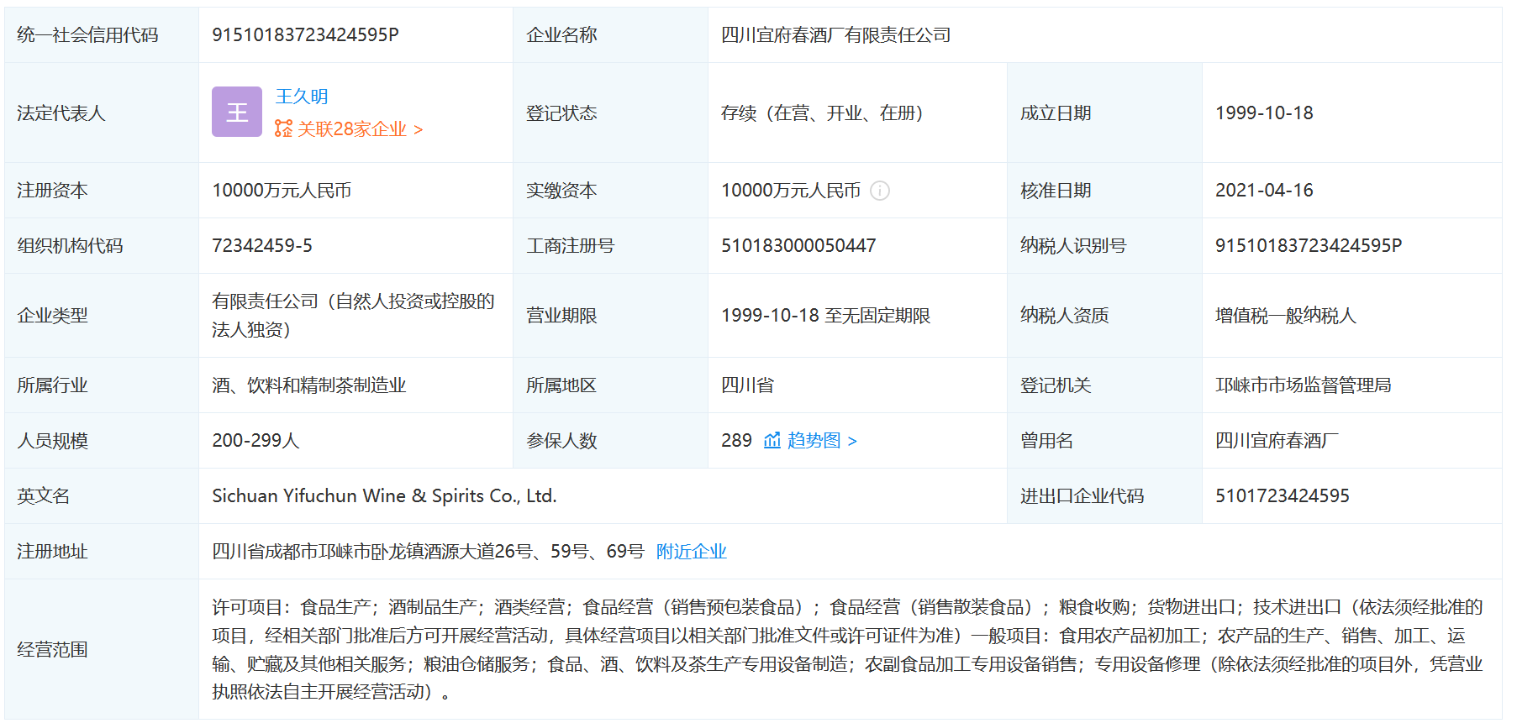This screenshot has height=723, width=1517.
Task: Click the 组织机构代码 label cell
Action: (x=102, y=246)
